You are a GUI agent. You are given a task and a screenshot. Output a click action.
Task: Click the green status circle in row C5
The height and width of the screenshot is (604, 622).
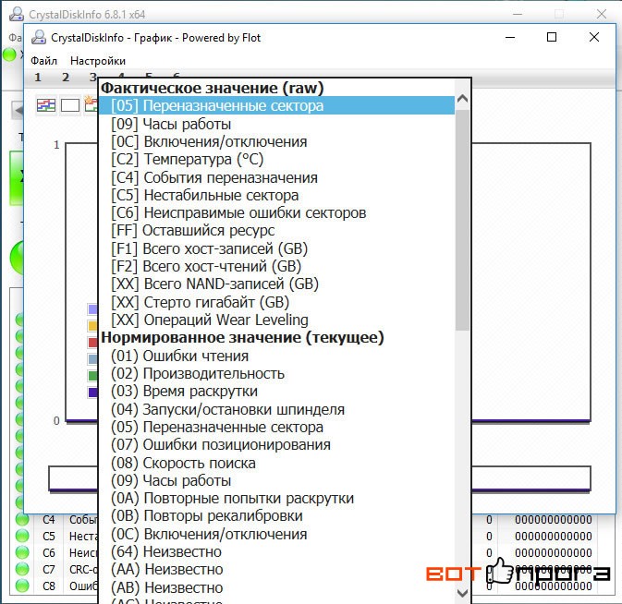(x=22, y=536)
